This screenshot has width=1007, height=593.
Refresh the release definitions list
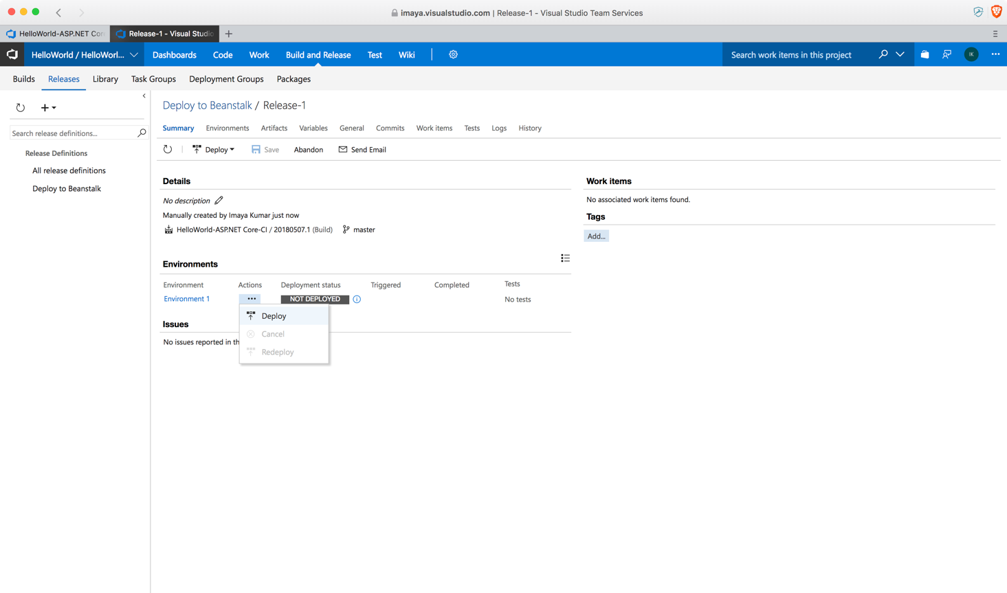click(21, 108)
